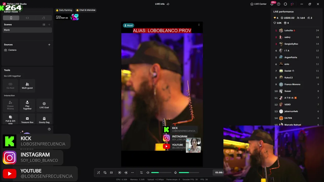
Task: Open the notifications bell
Action: [x=272, y=4]
